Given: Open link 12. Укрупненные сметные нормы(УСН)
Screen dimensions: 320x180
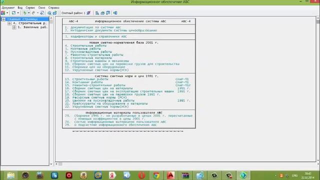Looking at the screenshot, I should (x=96, y=70).
